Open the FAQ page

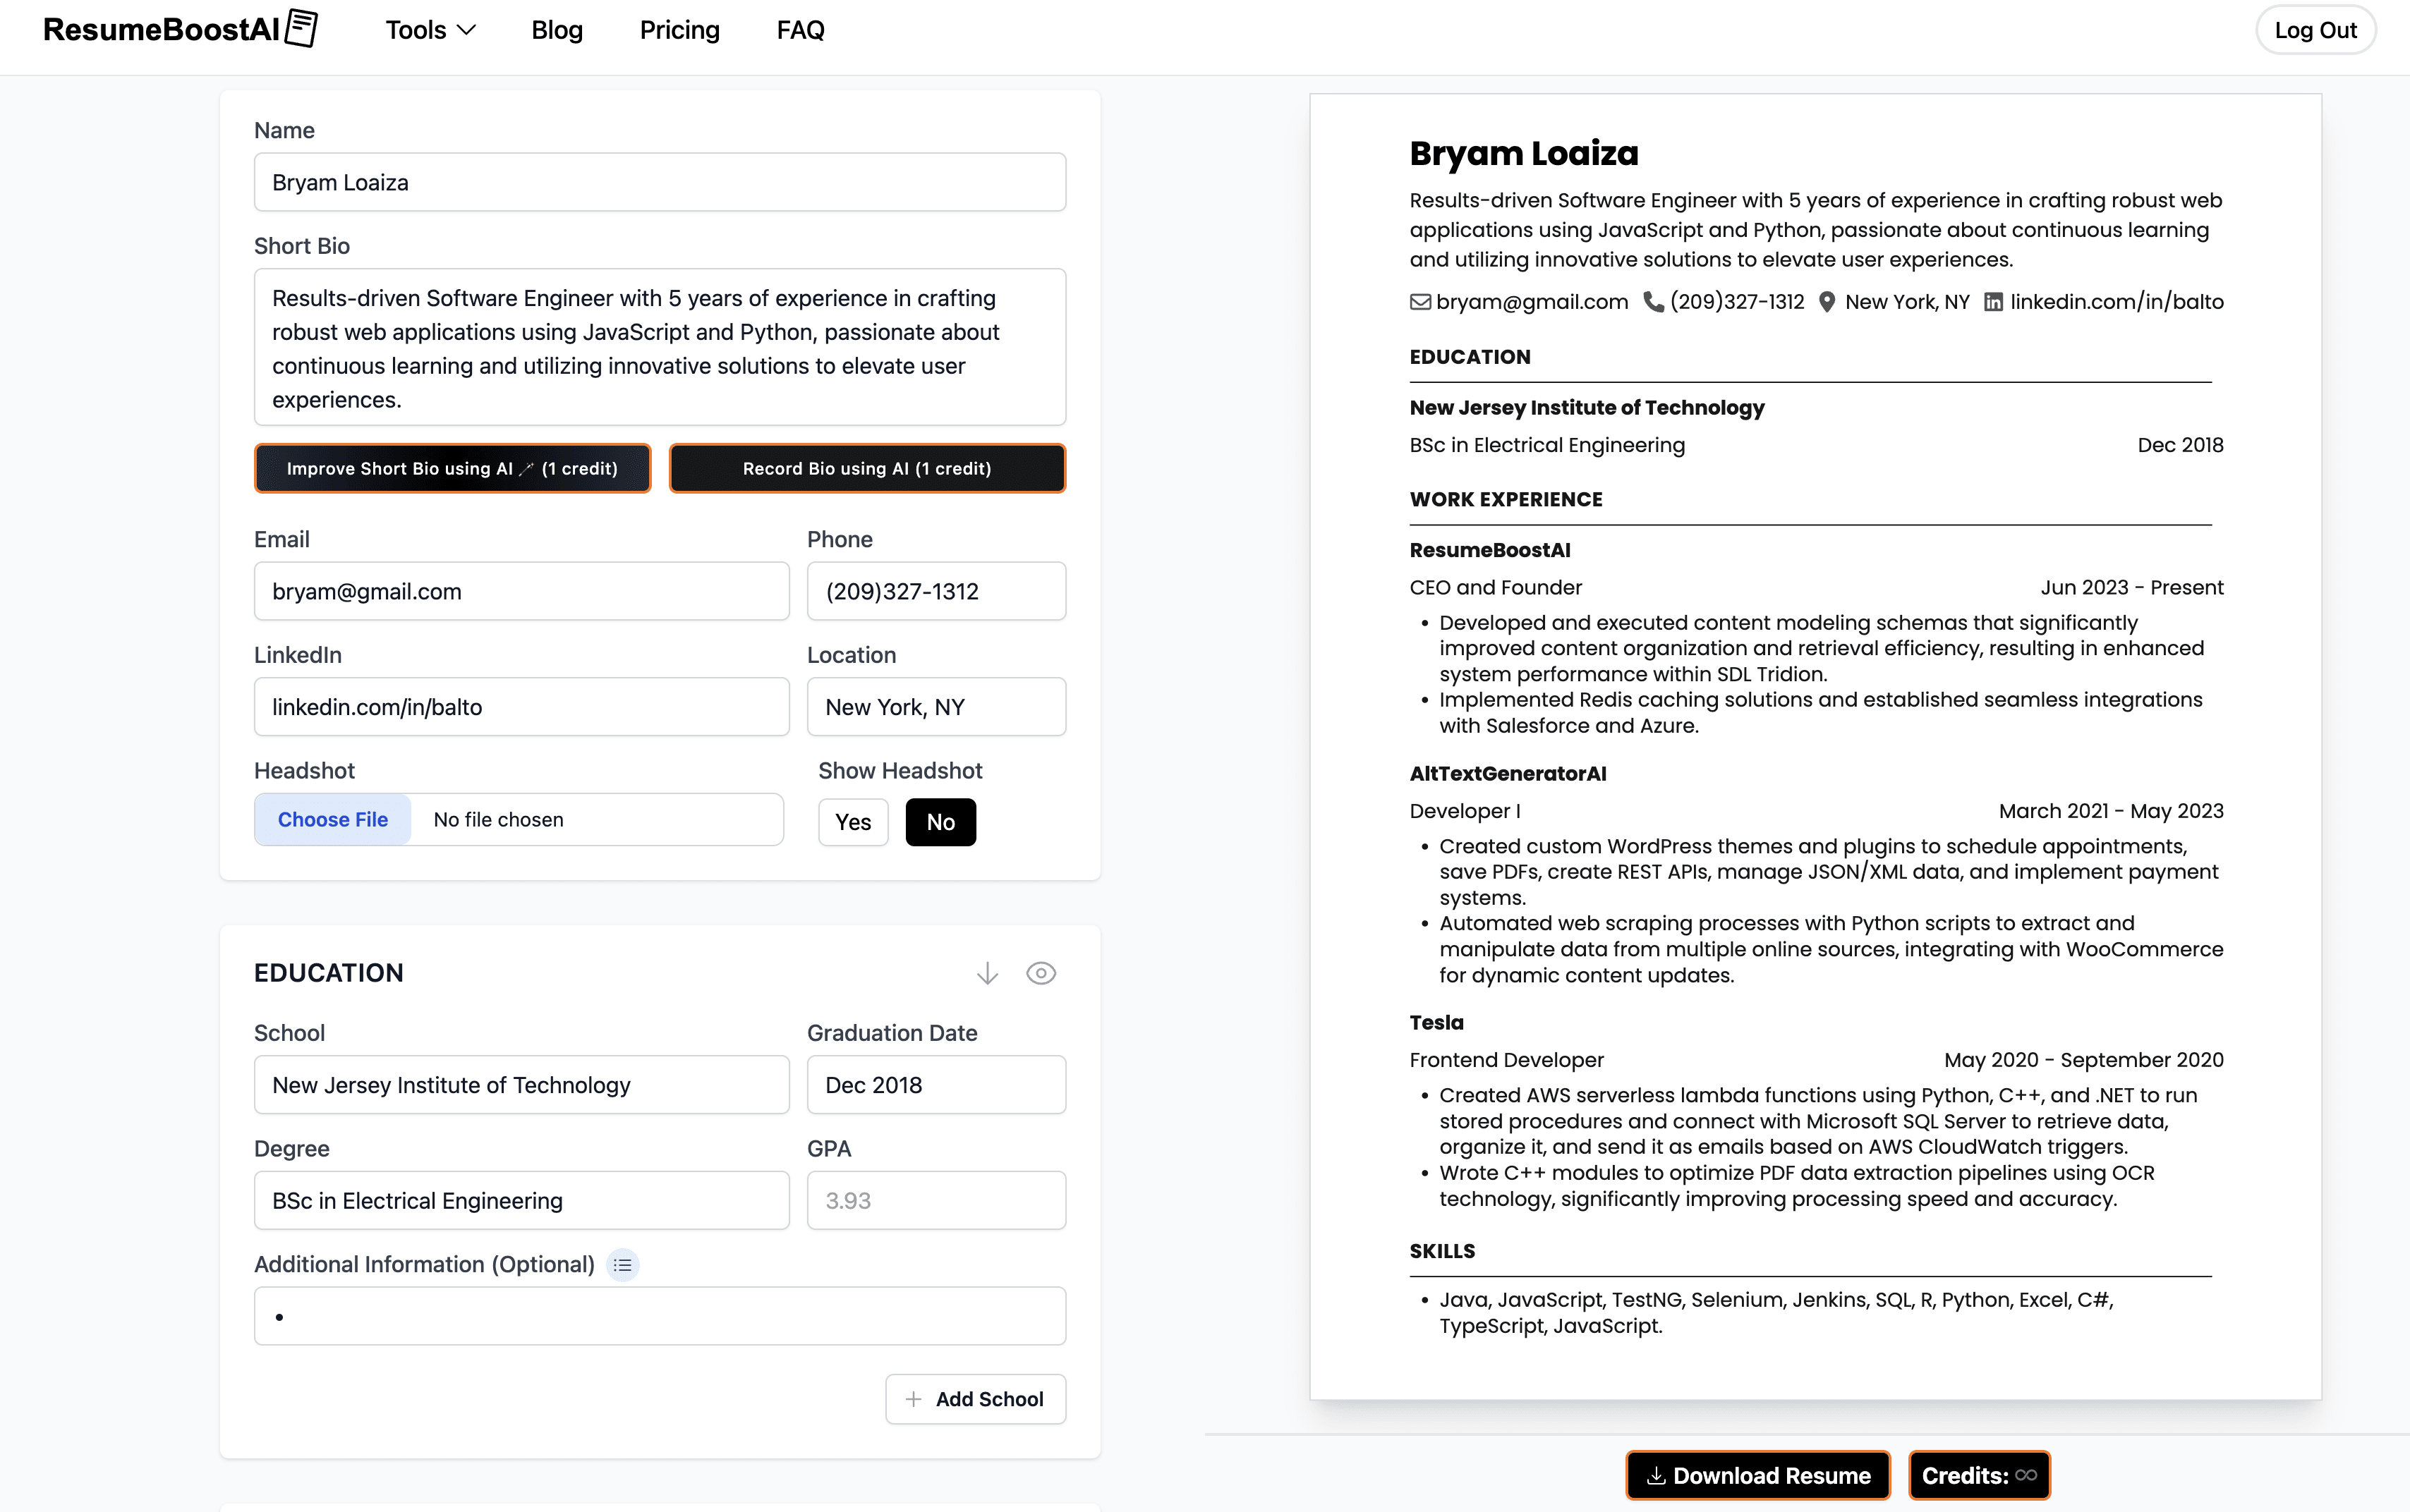[x=799, y=30]
